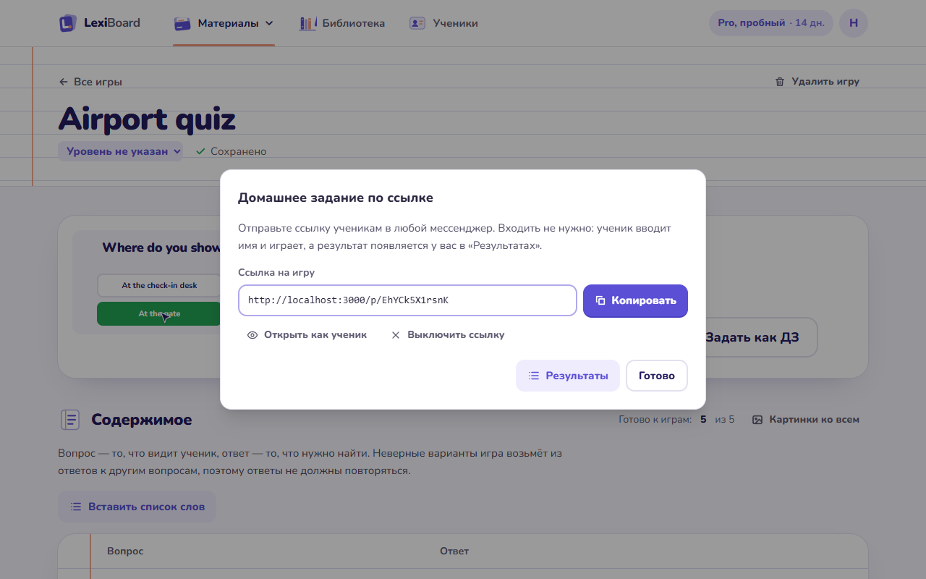Click the Картинки ко всем button
This screenshot has height=579, width=926.
pyautogui.click(x=805, y=420)
